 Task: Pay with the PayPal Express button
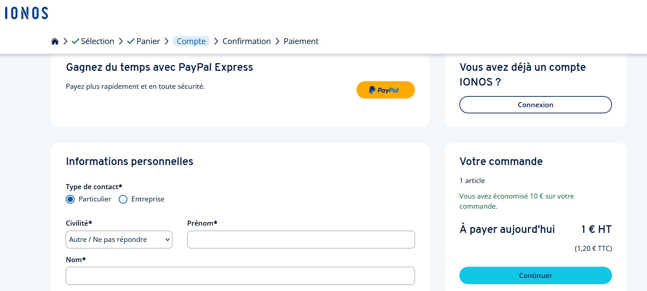click(385, 90)
